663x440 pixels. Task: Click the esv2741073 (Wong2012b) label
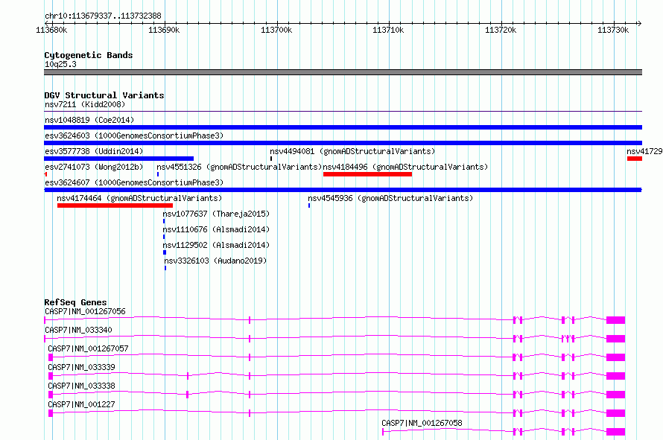point(94,167)
